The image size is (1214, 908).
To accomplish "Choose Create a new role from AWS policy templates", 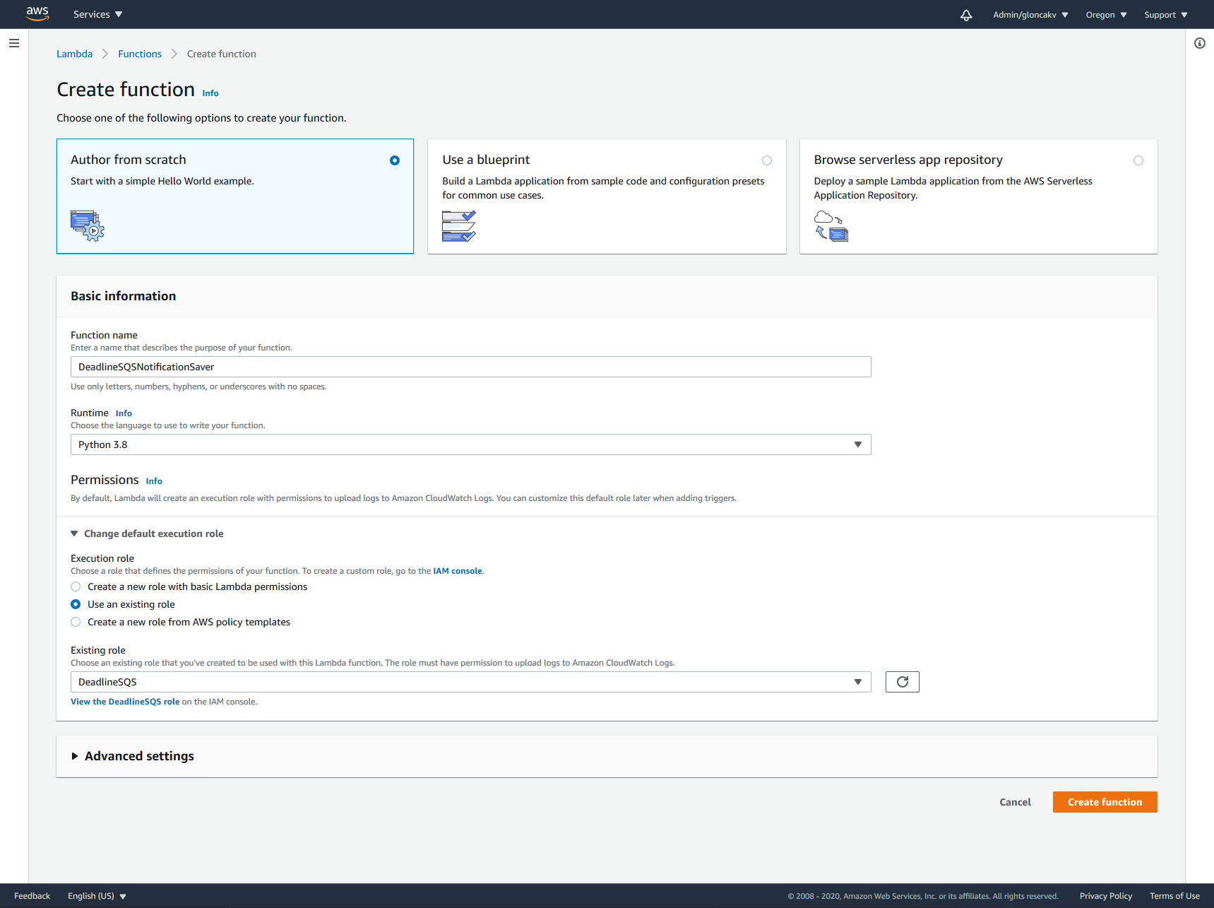I will pos(76,622).
